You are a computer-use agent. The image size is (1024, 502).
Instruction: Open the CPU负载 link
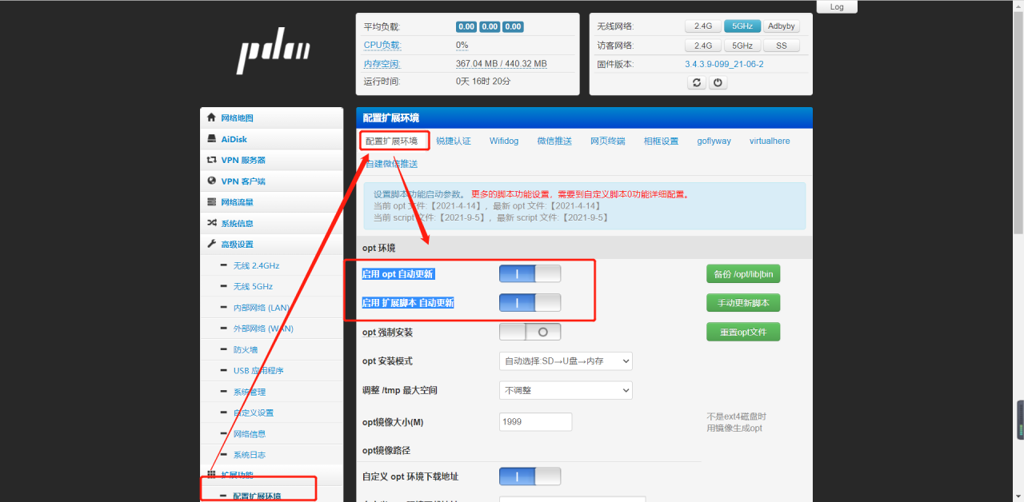(x=382, y=46)
